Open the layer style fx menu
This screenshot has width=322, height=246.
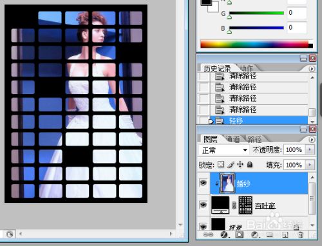[x=225, y=234]
